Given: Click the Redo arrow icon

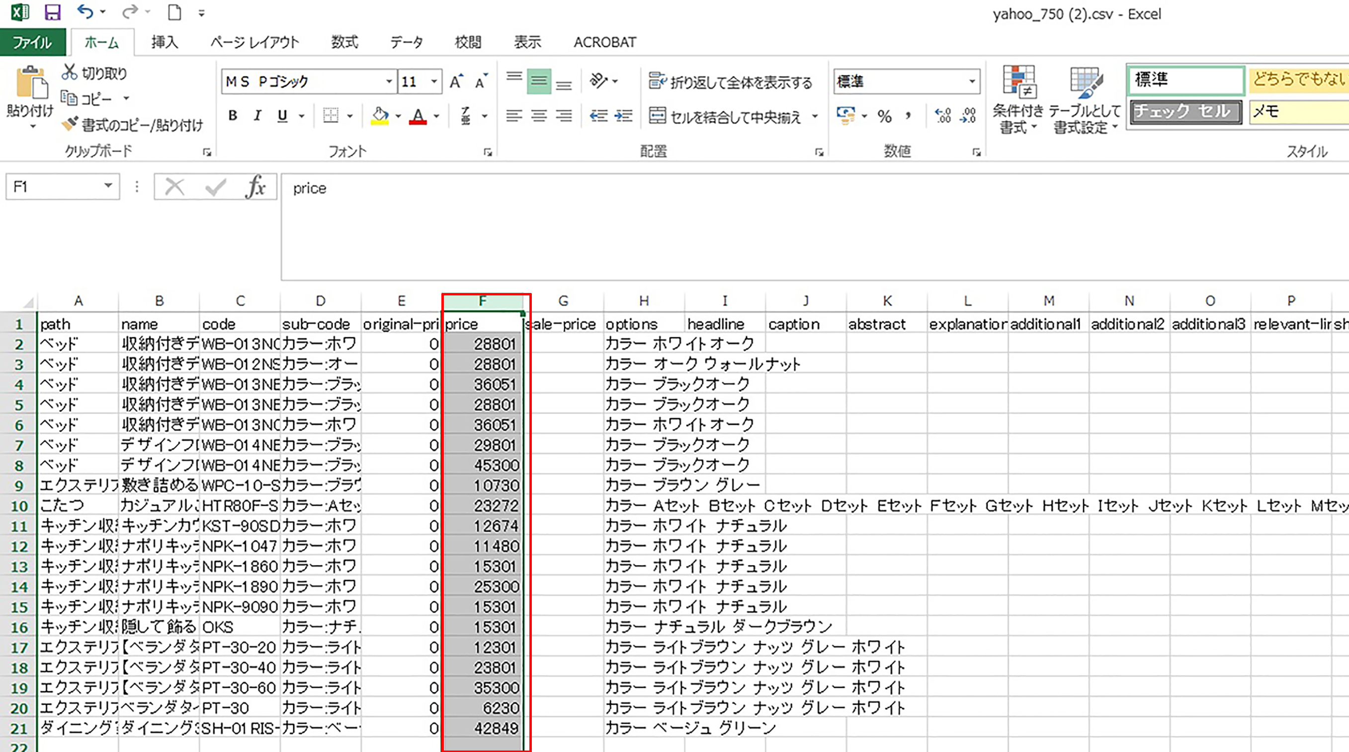Looking at the screenshot, I should (130, 11).
